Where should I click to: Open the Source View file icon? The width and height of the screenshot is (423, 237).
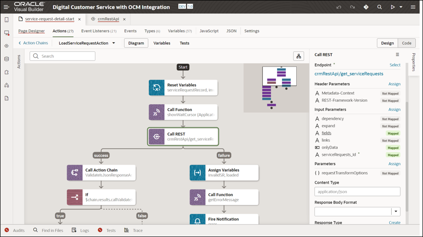(x=7, y=98)
